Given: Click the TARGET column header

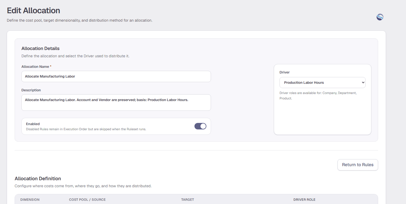Looking at the screenshot, I should tap(187, 200).
